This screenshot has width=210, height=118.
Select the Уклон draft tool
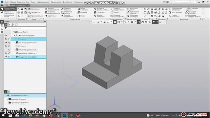tap(81, 16)
